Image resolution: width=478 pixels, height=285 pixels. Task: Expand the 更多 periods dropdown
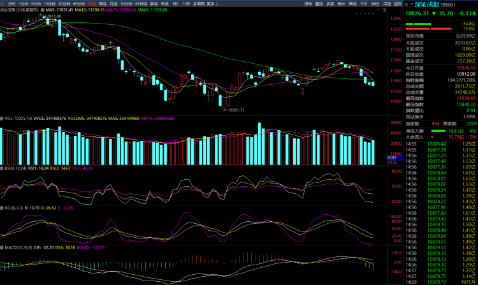pos(212,4)
